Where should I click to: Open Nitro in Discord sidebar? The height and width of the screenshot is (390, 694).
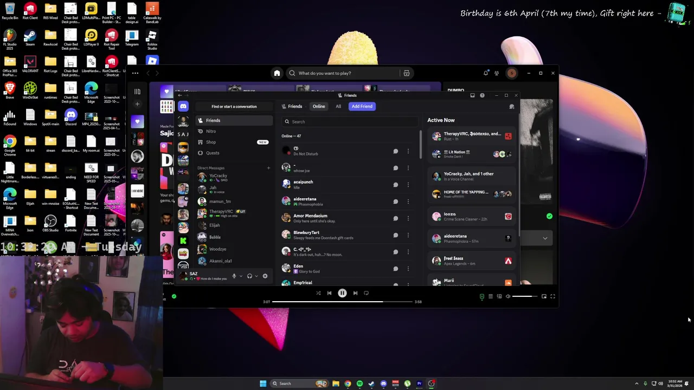coord(234,131)
